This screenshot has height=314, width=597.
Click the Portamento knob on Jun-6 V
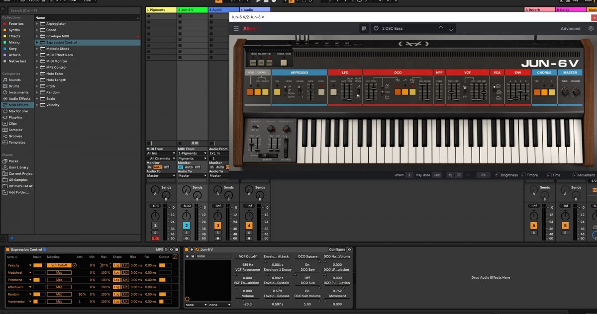pos(286,128)
